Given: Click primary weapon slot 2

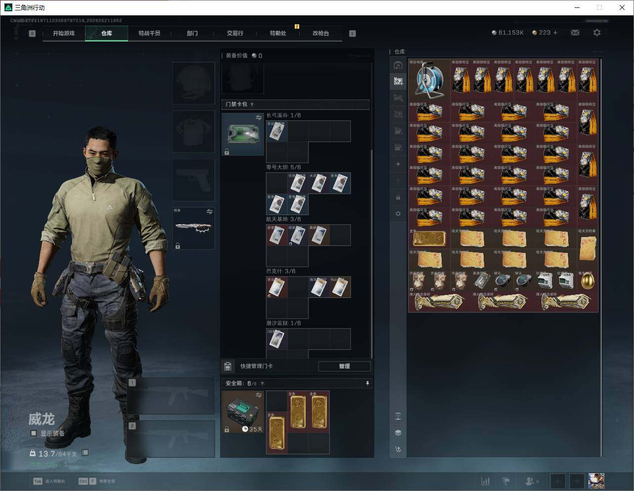Looking at the screenshot, I should 171,439.
